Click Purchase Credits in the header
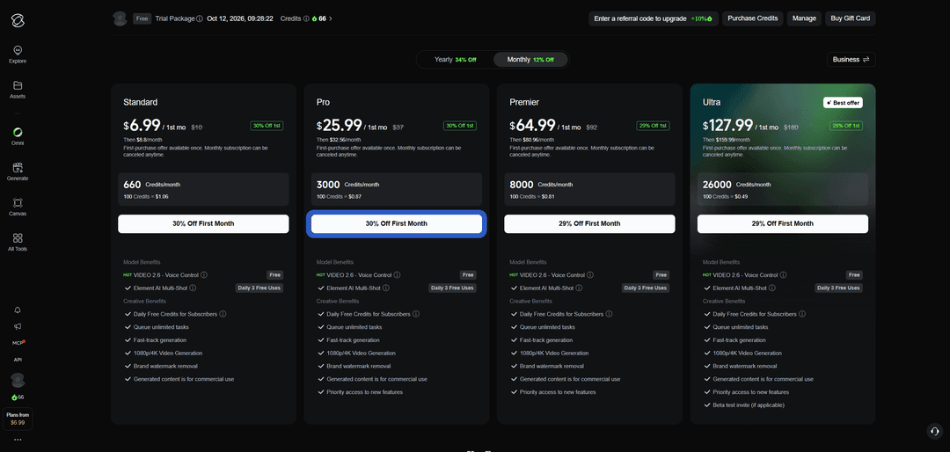The height and width of the screenshot is (452, 950). click(x=752, y=18)
